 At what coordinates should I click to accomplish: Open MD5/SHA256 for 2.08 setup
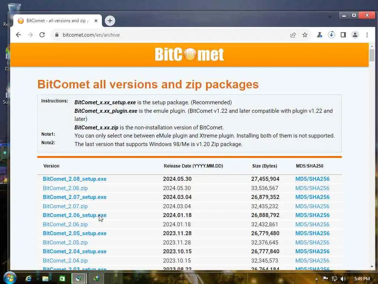click(x=312, y=179)
